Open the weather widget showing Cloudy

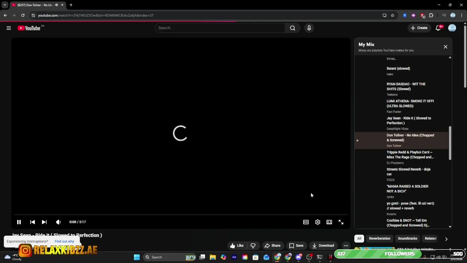(14, 257)
